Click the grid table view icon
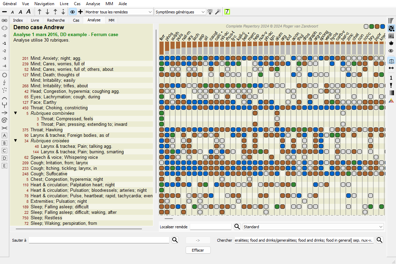The image size is (396, 264). (x=391, y=36)
